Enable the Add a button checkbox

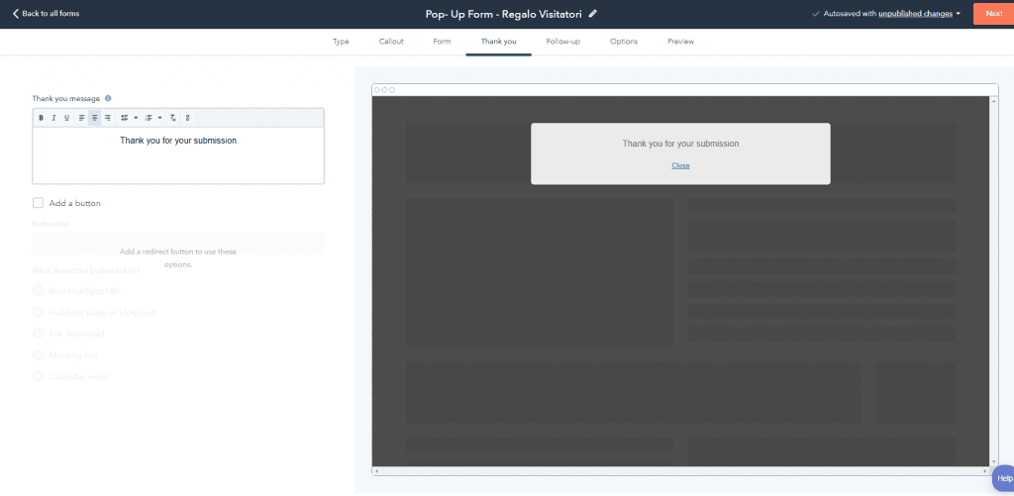(39, 203)
